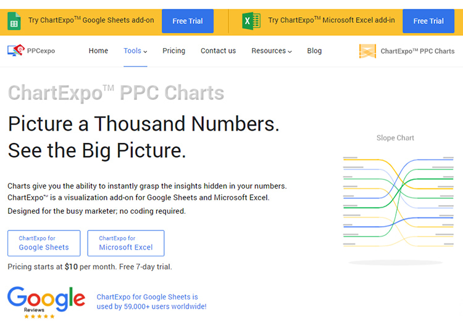Click the Slope Chart preview image
This screenshot has height=329, width=463.
[x=398, y=202]
